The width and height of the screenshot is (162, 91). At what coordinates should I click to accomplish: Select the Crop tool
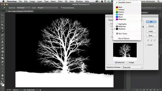point(2,28)
